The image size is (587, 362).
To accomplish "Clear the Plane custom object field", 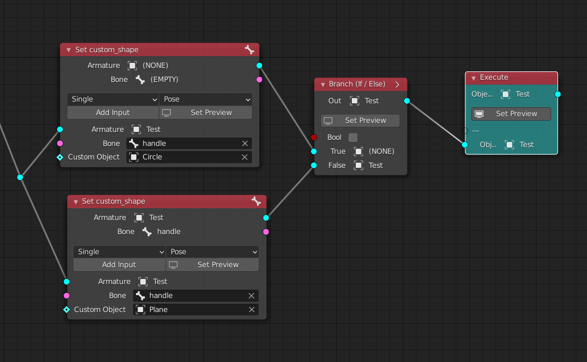I will [x=251, y=310].
